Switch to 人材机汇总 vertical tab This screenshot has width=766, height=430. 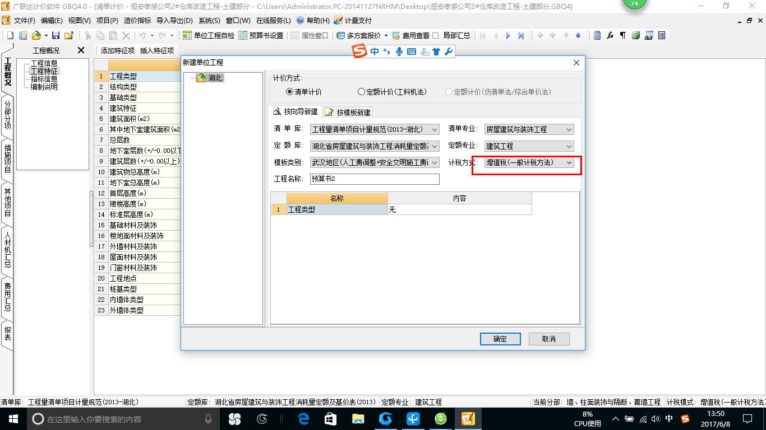pyautogui.click(x=7, y=249)
